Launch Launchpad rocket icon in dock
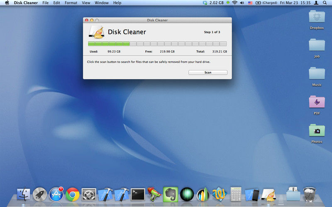 point(40,194)
